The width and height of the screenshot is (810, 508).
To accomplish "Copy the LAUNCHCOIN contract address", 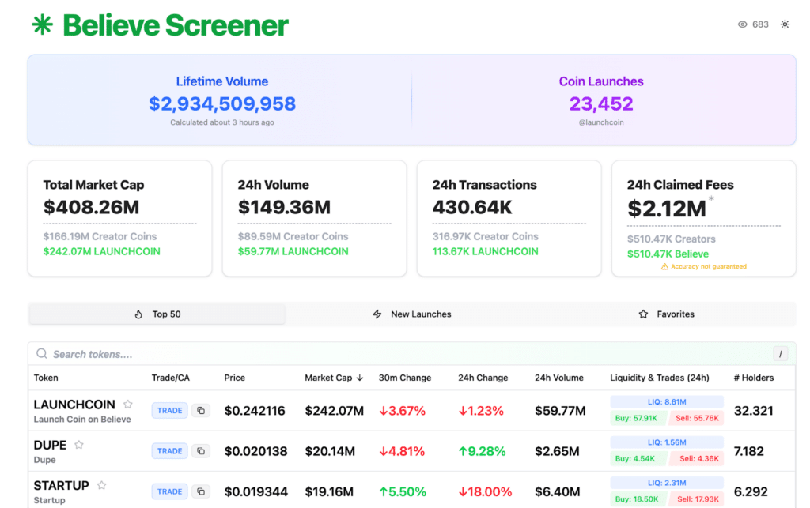I will [201, 411].
